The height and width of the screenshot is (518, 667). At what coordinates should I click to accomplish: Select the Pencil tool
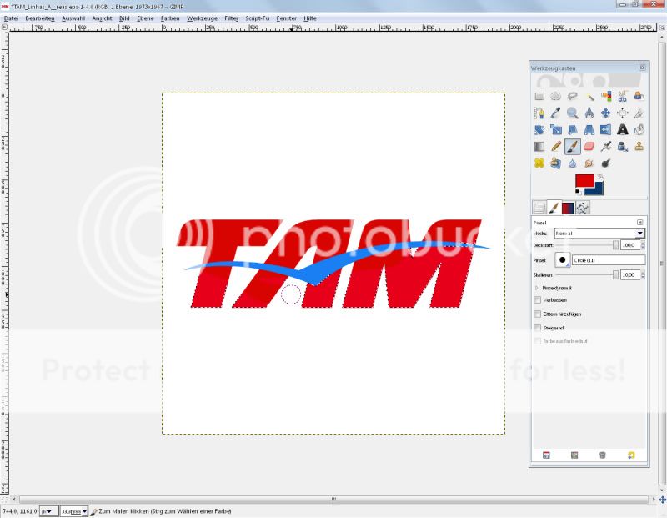pos(556,146)
